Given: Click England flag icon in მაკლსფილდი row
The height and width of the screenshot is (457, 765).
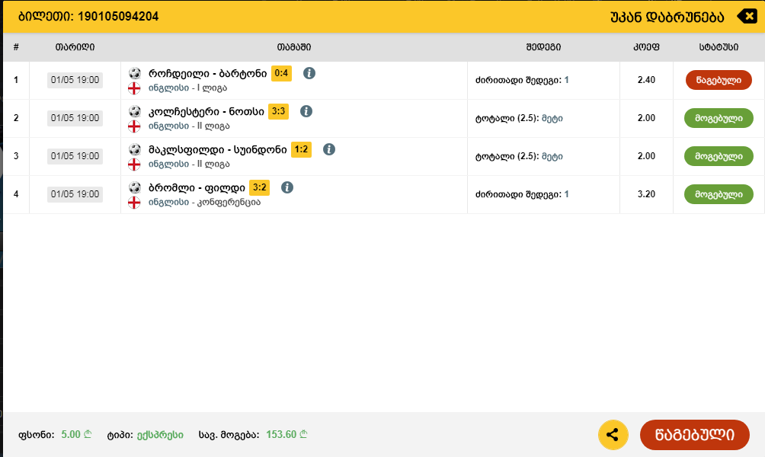Looking at the screenshot, I should pos(134,165).
